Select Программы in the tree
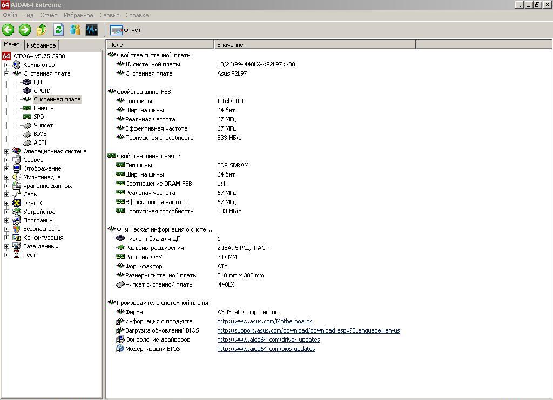Screen dimensions: 553x400 pyautogui.click(x=38, y=220)
